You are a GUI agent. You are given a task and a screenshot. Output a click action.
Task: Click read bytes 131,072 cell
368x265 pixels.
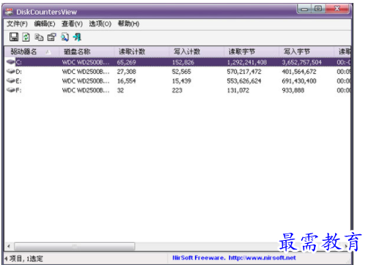pos(238,90)
